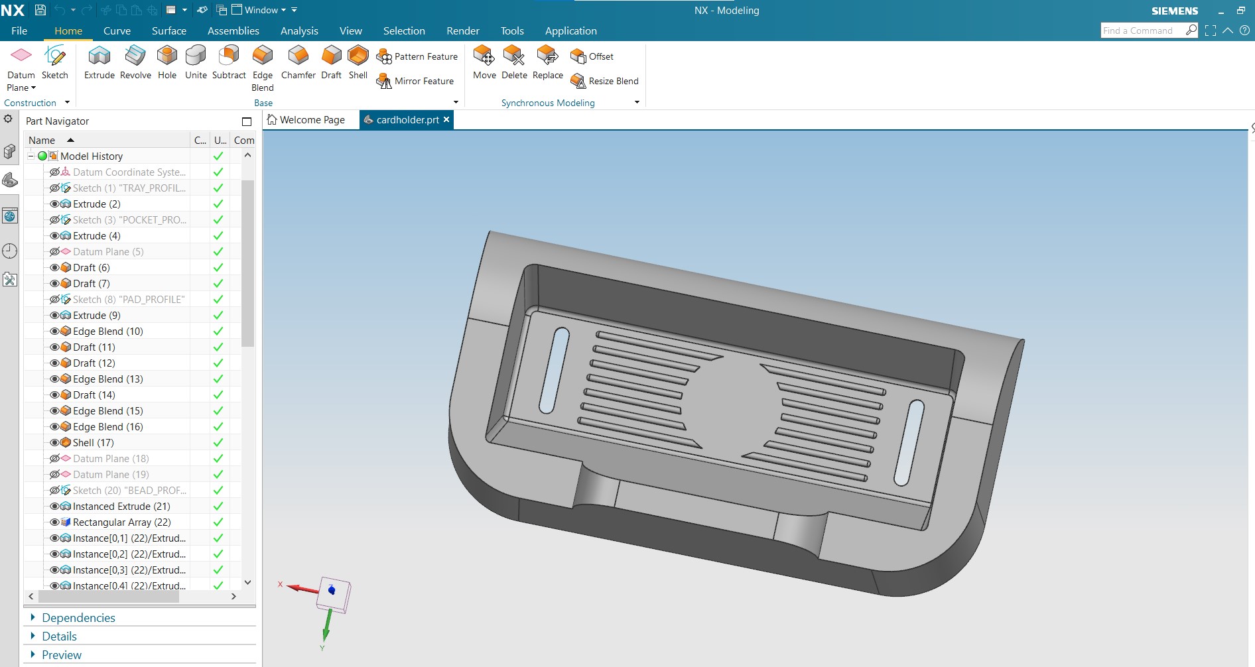Activate the Unite boolean tool

pyautogui.click(x=196, y=62)
